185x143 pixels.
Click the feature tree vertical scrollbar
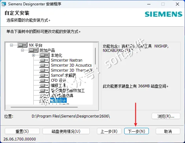click(95, 56)
